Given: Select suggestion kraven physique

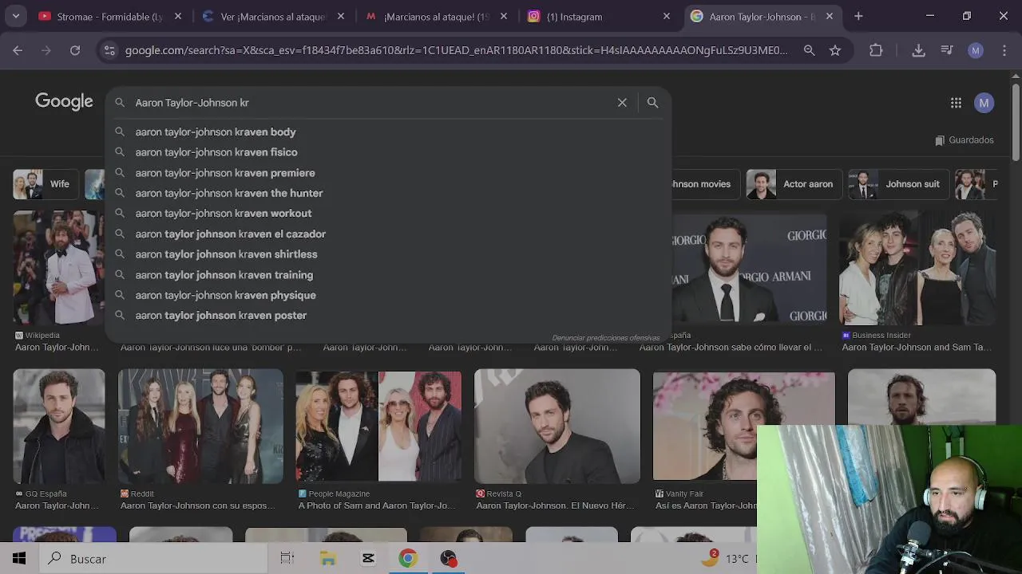Looking at the screenshot, I should point(388,295).
